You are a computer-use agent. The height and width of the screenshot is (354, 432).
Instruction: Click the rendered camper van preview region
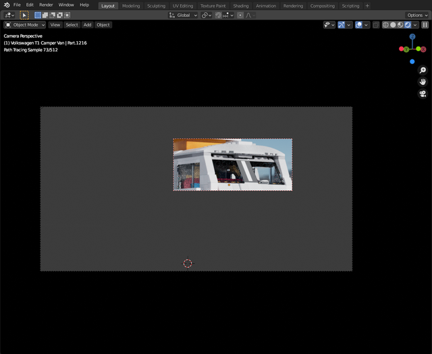tap(233, 165)
